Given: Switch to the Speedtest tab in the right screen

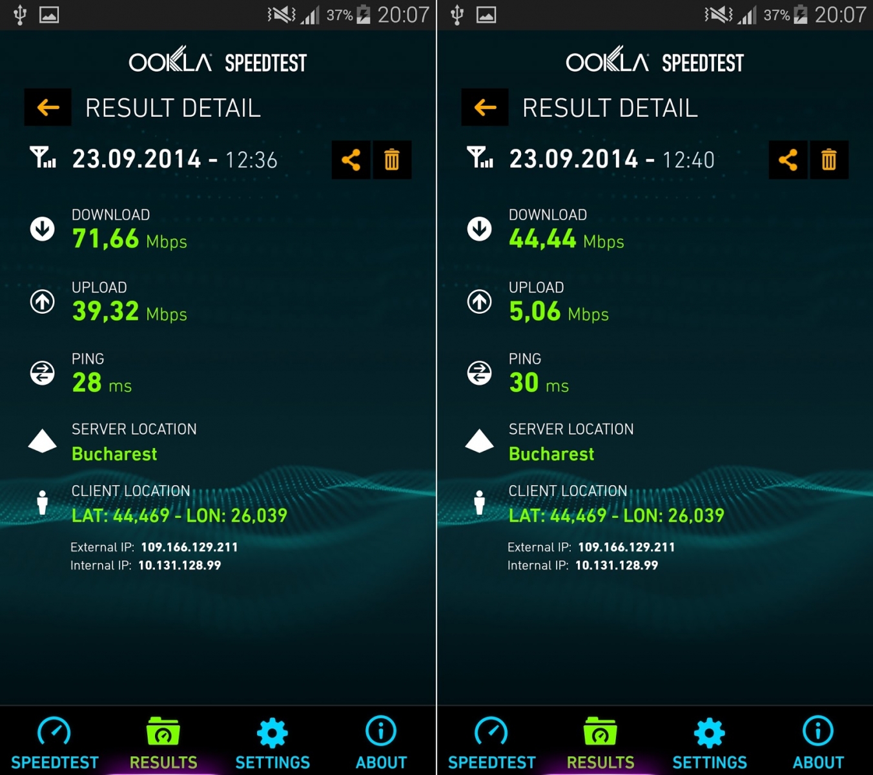Looking at the screenshot, I should [x=491, y=743].
